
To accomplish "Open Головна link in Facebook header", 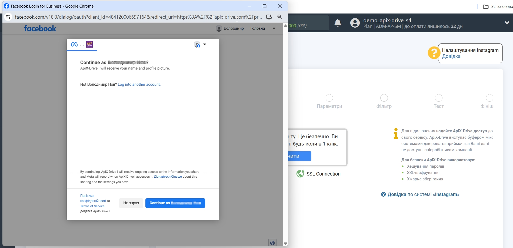I will (258, 28).
